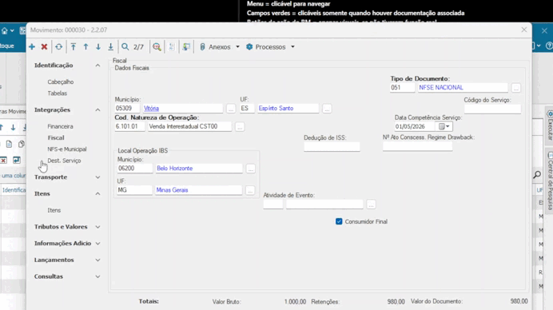
Task: Click the greyed-out toolbar icon before the monitor
Action: click(x=172, y=47)
